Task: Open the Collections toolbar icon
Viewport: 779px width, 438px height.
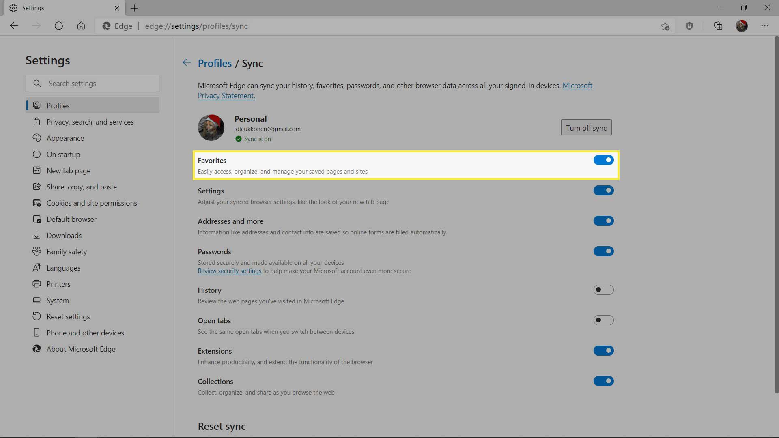Action: click(718, 26)
